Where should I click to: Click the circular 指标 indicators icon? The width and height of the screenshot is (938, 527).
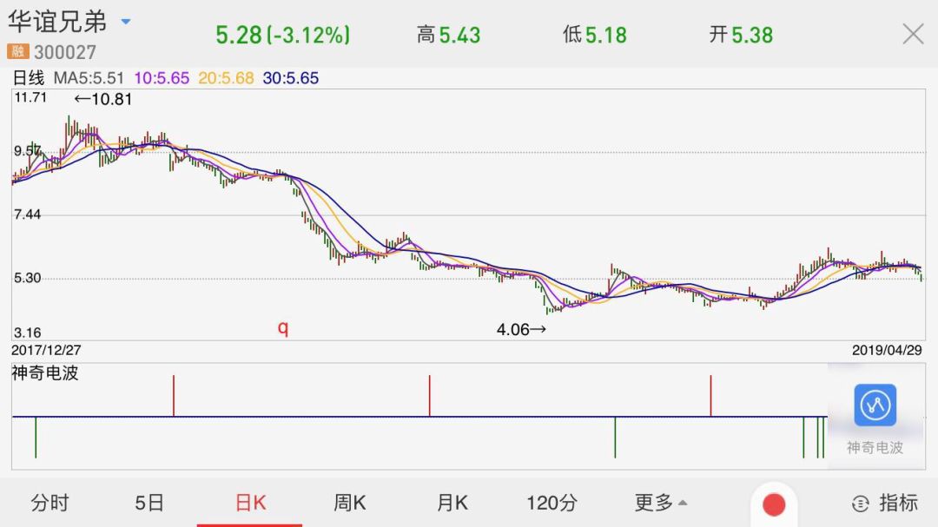coord(860,503)
